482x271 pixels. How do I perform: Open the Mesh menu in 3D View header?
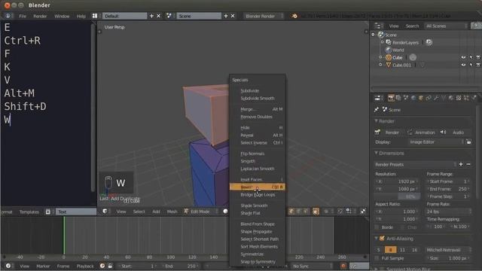pos(172,212)
